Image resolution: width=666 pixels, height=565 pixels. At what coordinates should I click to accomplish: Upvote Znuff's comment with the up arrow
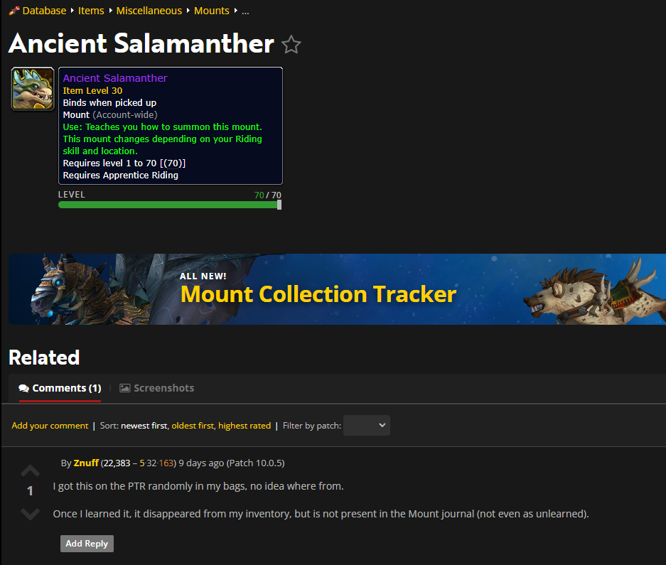coord(30,470)
